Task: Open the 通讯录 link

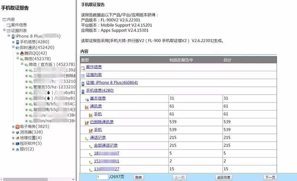Action: 96,106
